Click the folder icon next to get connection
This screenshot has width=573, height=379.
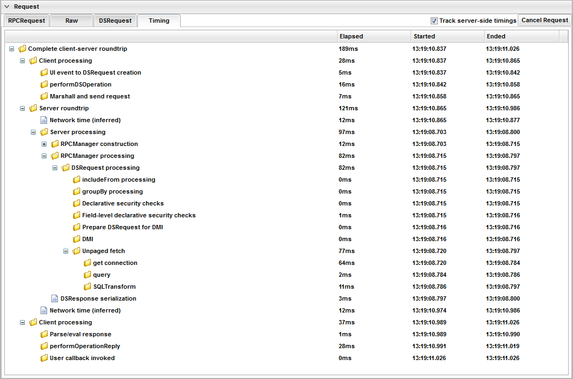tap(87, 263)
